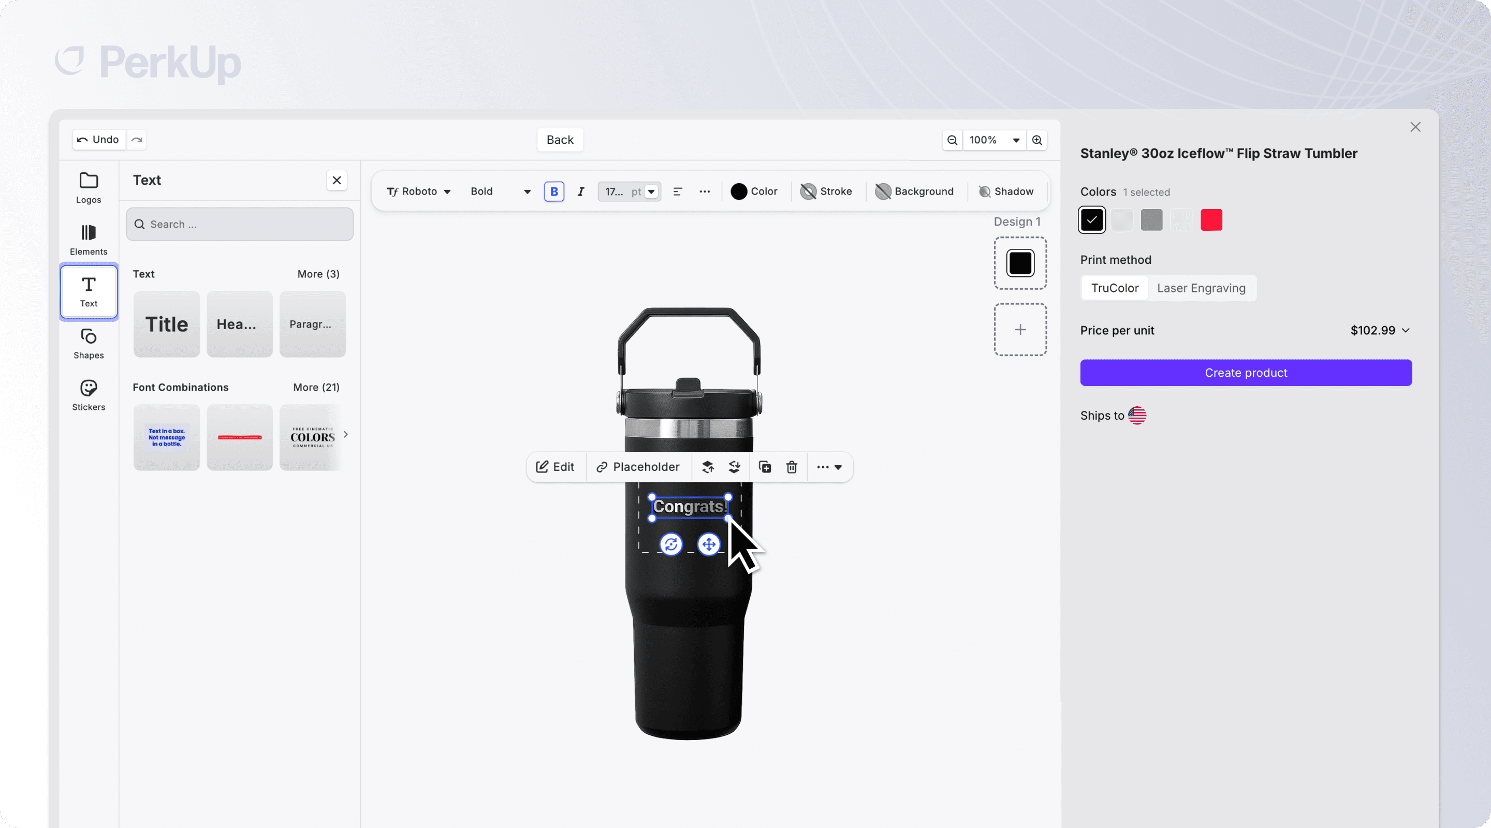This screenshot has width=1491, height=828.
Task: Bring the text layer forward
Action: (707, 467)
